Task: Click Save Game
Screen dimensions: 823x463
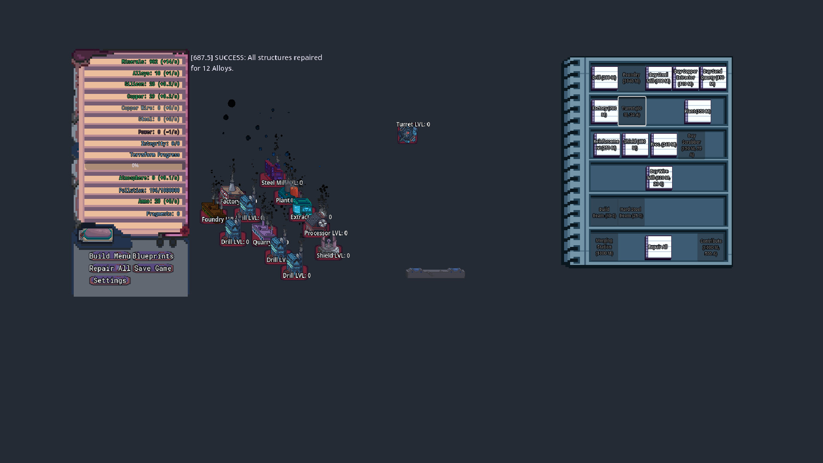Action: (x=153, y=268)
